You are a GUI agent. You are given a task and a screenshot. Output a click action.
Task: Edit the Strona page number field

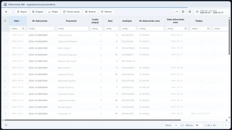coord(176,125)
